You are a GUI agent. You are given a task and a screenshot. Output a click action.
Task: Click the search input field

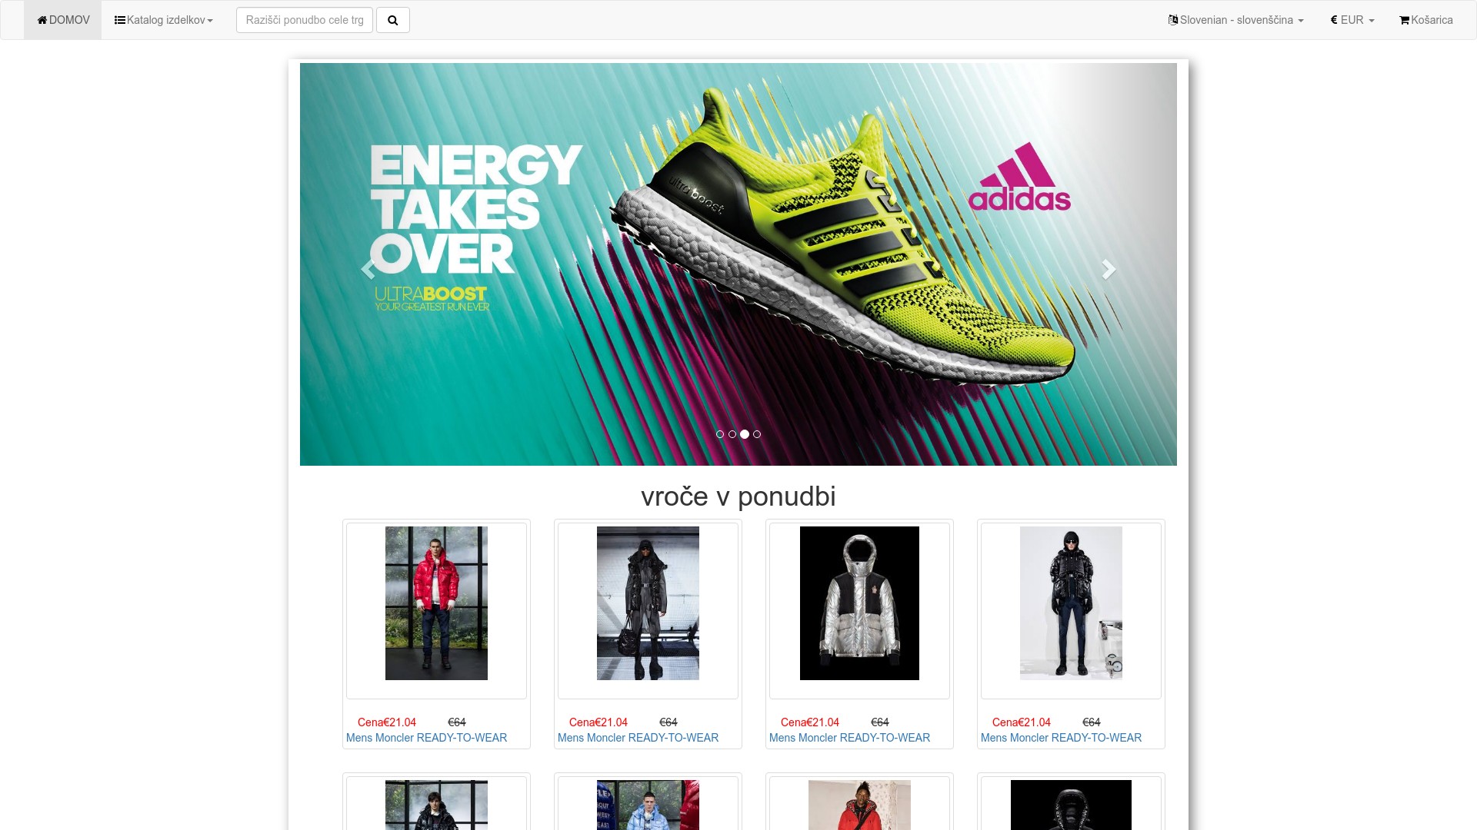click(305, 20)
